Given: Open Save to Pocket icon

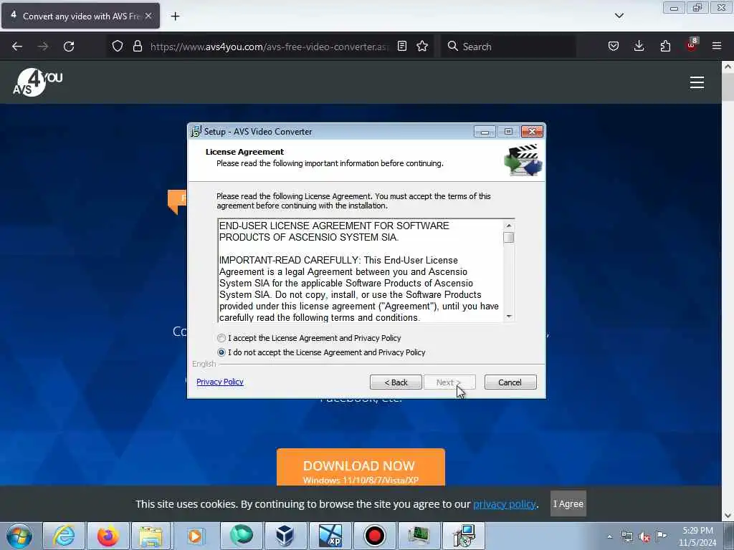Looking at the screenshot, I should [x=614, y=47].
